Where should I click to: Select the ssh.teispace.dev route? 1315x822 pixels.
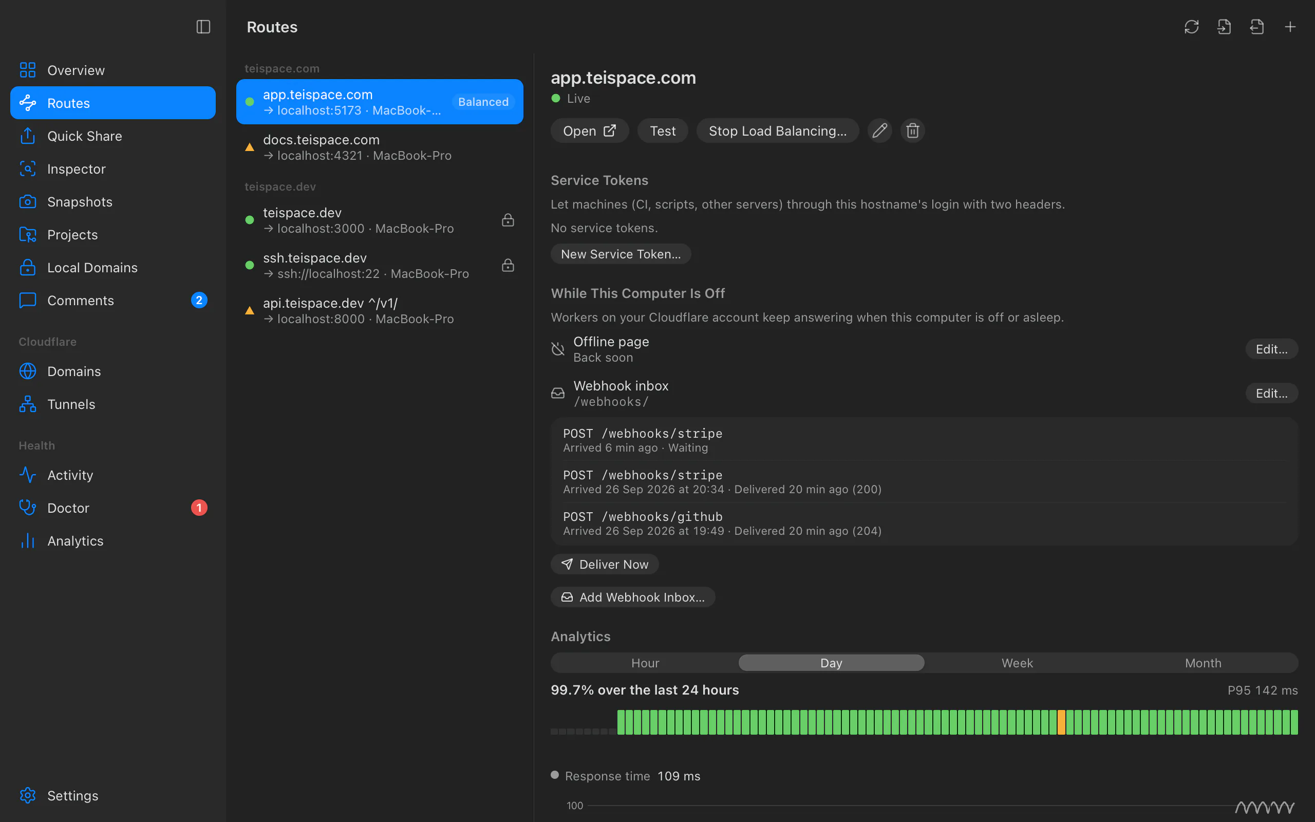(x=380, y=265)
